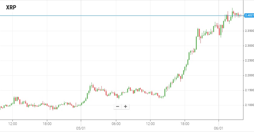This screenshot has height=132, width=254.
Task: Click the XRP chart title
Action: tap(11, 8)
